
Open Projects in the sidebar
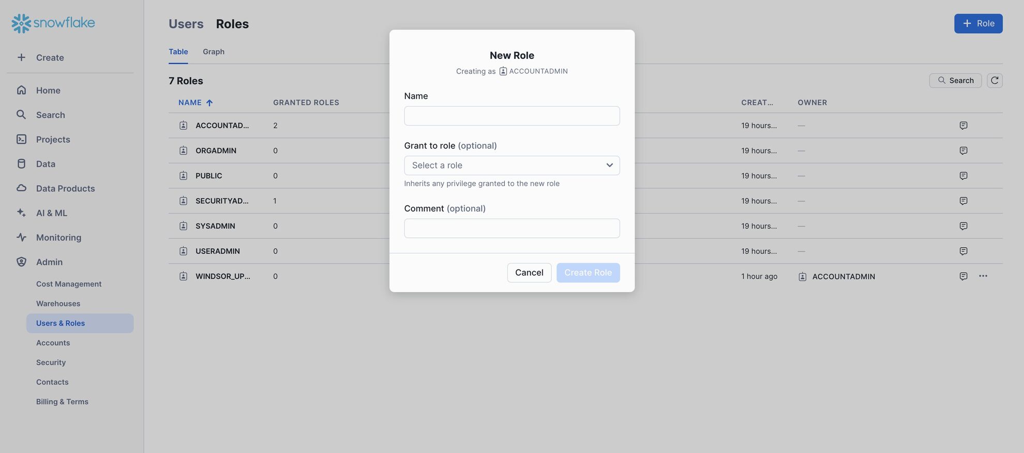[53, 140]
